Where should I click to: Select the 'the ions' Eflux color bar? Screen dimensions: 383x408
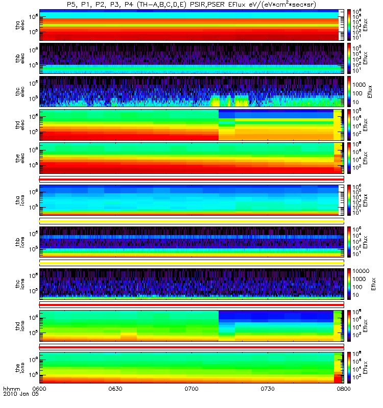349,367
